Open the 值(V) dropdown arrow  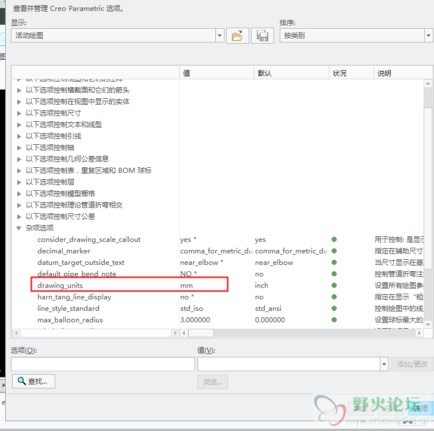coord(384,364)
